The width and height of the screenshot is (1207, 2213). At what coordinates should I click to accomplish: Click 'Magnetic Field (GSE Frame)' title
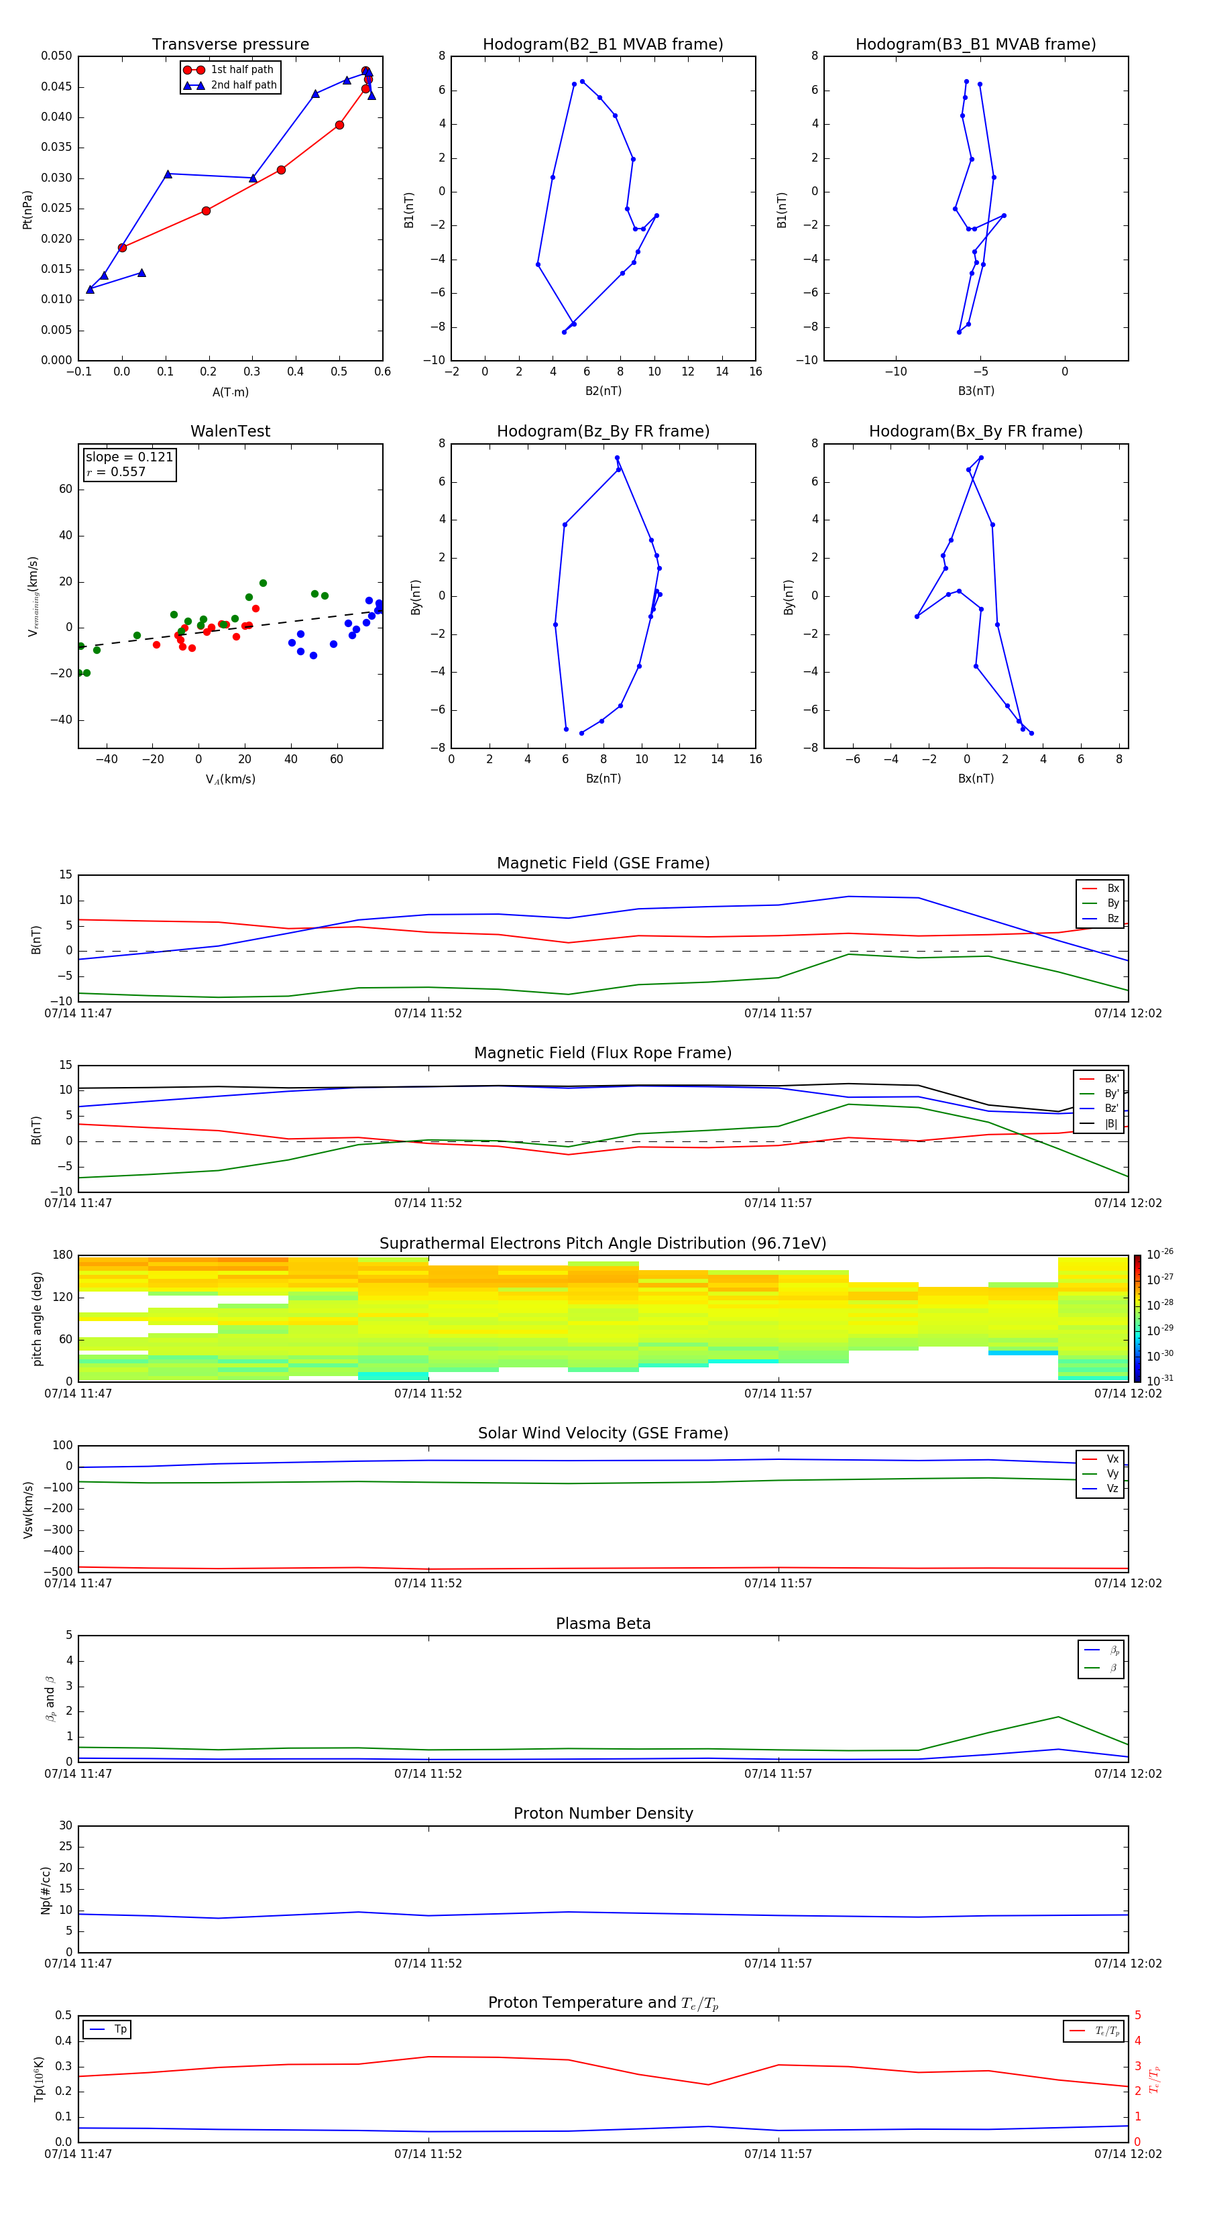click(x=603, y=863)
